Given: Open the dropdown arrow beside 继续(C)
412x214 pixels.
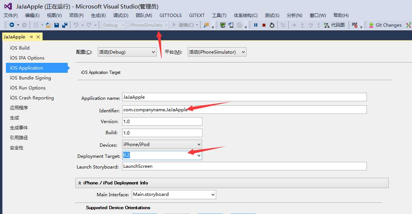Looking at the screenshot, I should [197, 25].
